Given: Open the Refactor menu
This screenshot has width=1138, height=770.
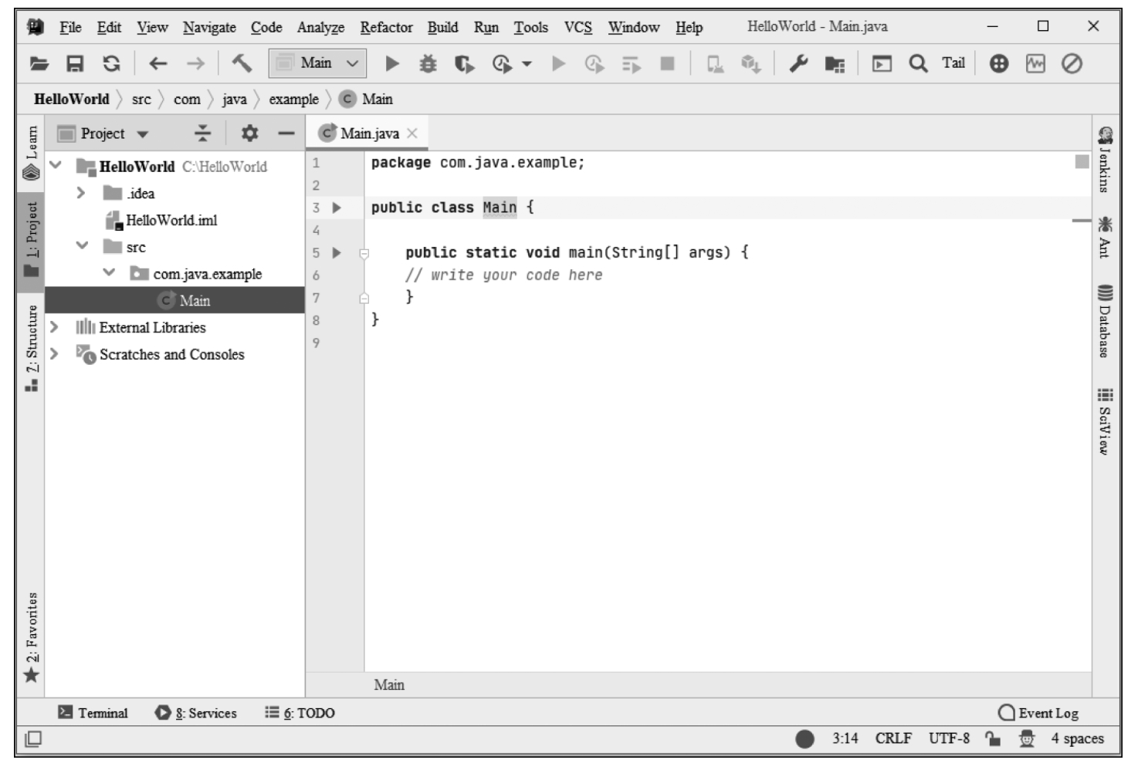Looking at the screenshot, I should (386, 27).
